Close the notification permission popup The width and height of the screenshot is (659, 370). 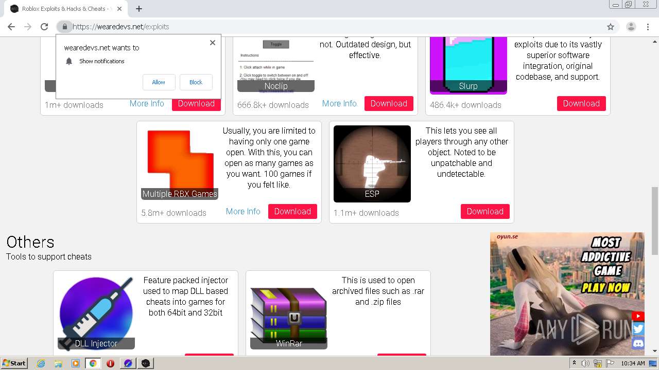click(x=213, y=43)
